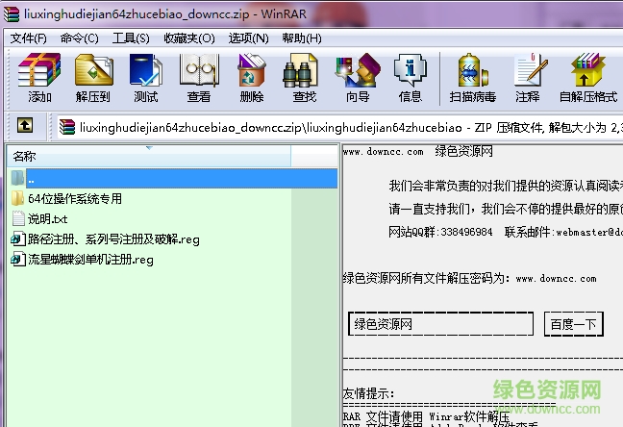This screenshot has width=623, height=427.
Task: Sort by the 名称 column header
Action: tap(149, 156)
